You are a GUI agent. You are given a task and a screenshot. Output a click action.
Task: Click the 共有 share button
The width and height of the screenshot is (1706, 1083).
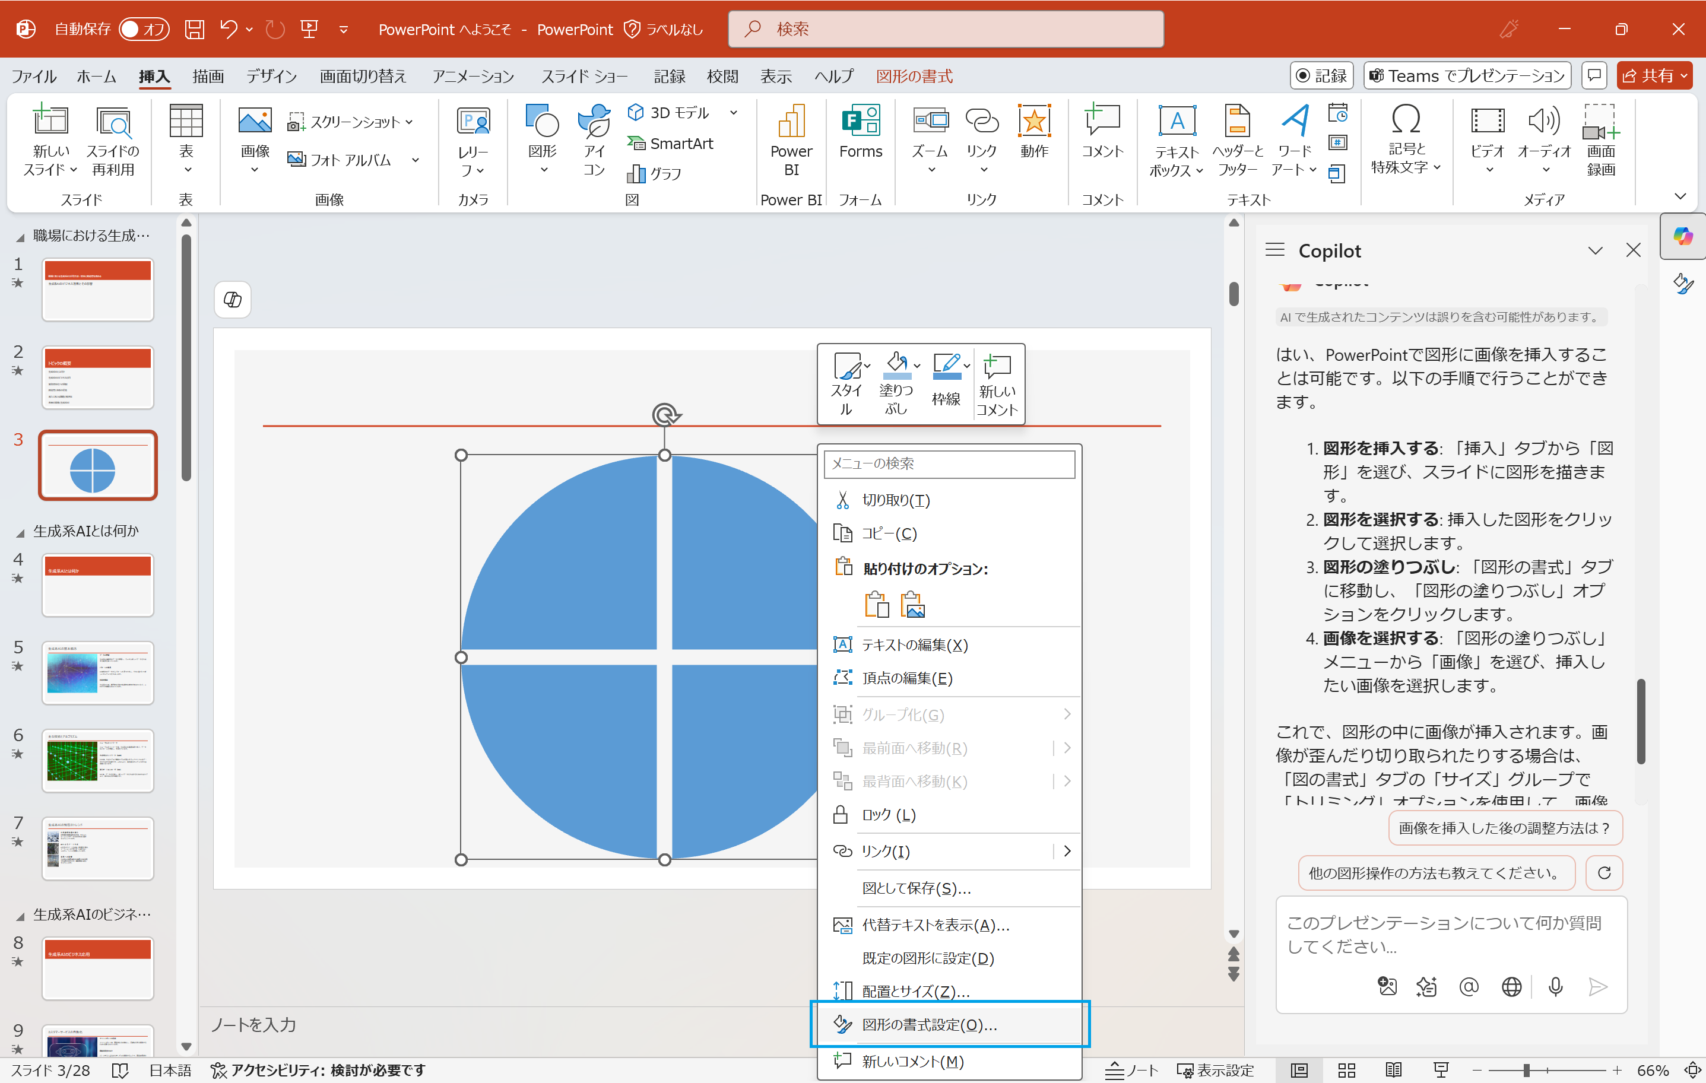[x=1654, y=76]
